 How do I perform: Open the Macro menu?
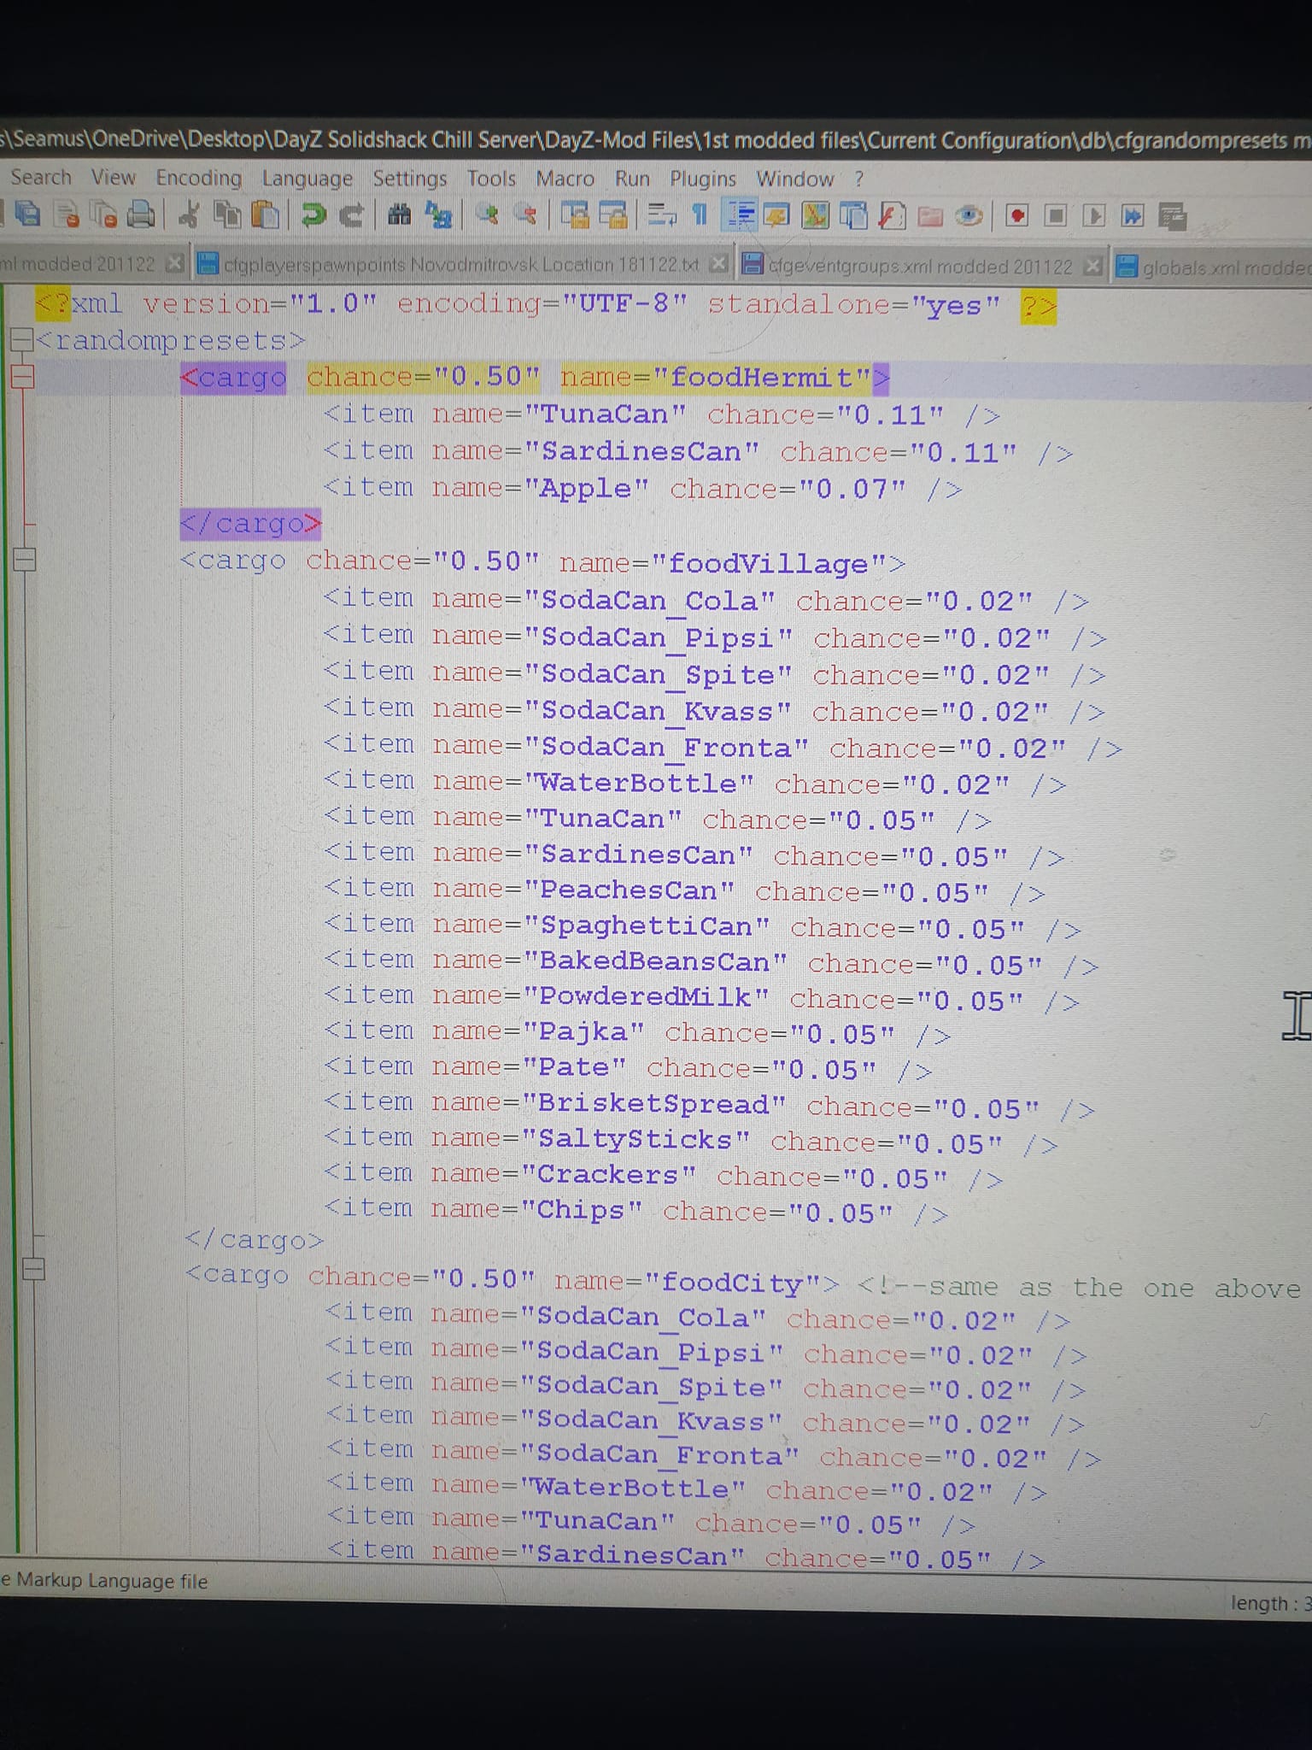[565, 179]
